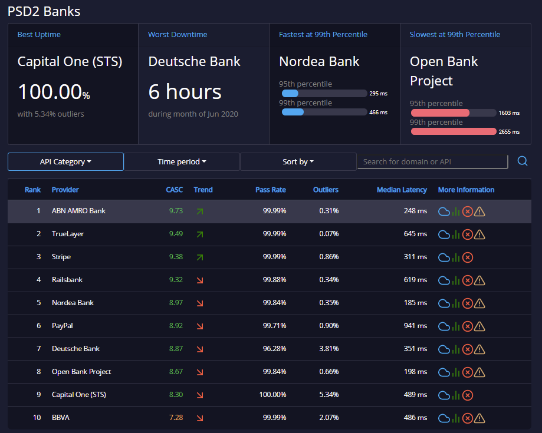Screen dimensions: 542x433
Task: Click Deutsche Bank title in Worst Downtime card
Action: pos(194,61)
